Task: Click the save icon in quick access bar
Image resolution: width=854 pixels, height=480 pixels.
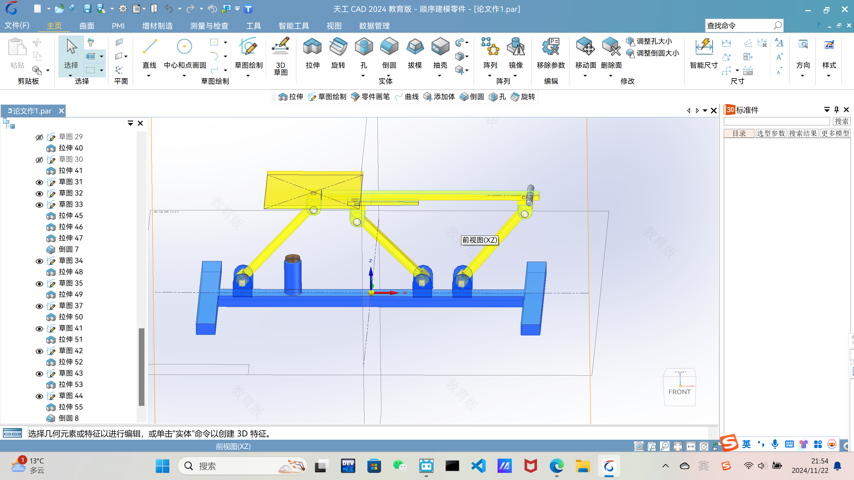Action: [87, 9]
